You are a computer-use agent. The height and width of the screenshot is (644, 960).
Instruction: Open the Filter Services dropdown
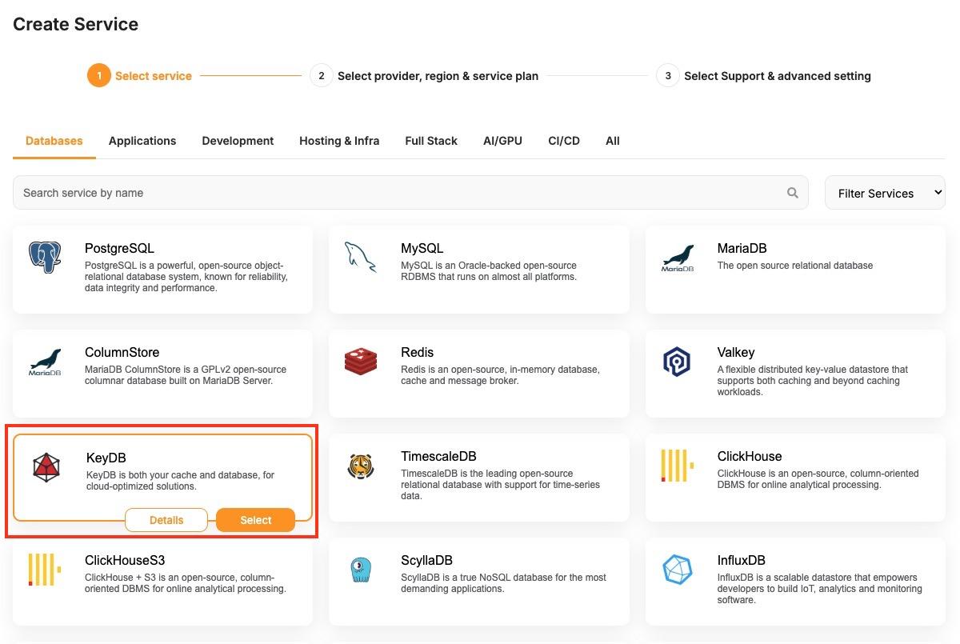[885, 193]
